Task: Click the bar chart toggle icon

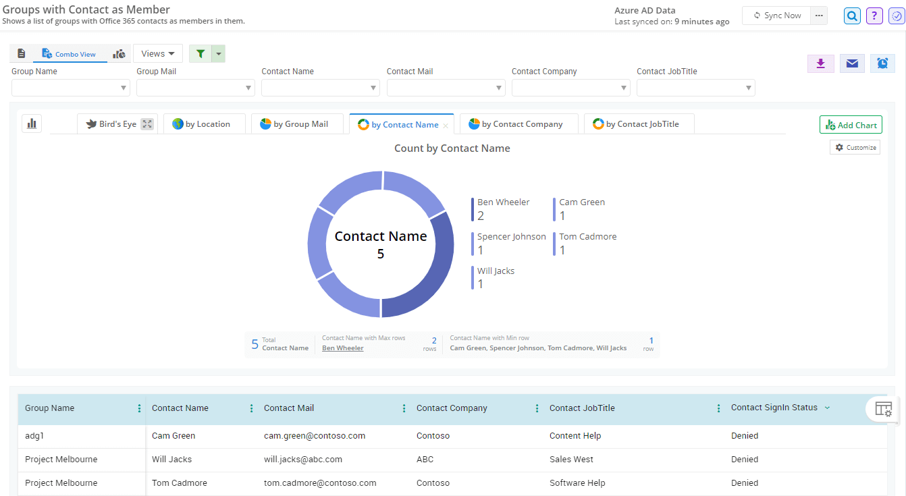Action: point(32,123)
